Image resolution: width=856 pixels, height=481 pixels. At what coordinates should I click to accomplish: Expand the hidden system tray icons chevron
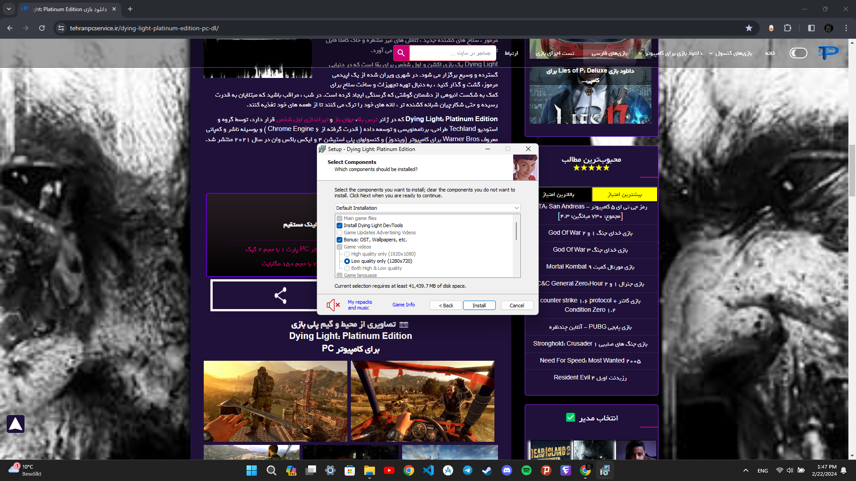pyautogui.click(x=745, y=470)
